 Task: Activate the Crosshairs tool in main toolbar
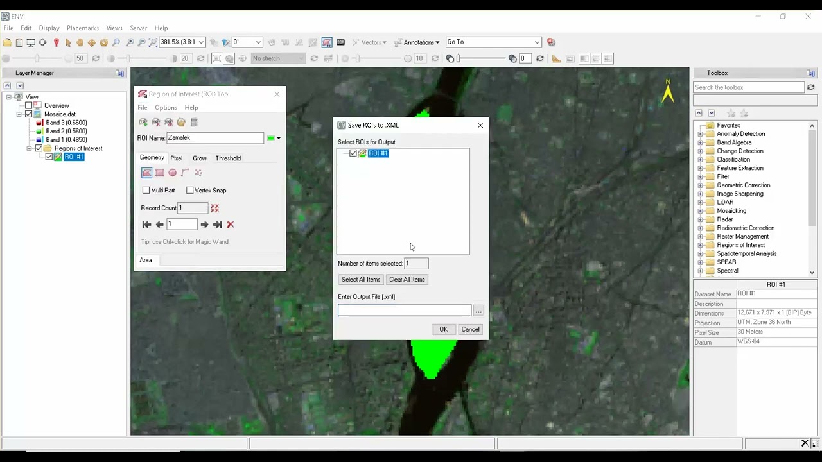43,42
